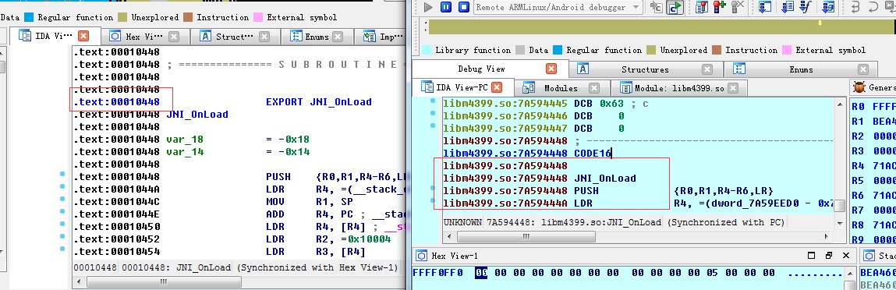Viewport: 896px width, 290px height.
Task: Close the IDA Vi tab in left window
Action: [83, 36]
